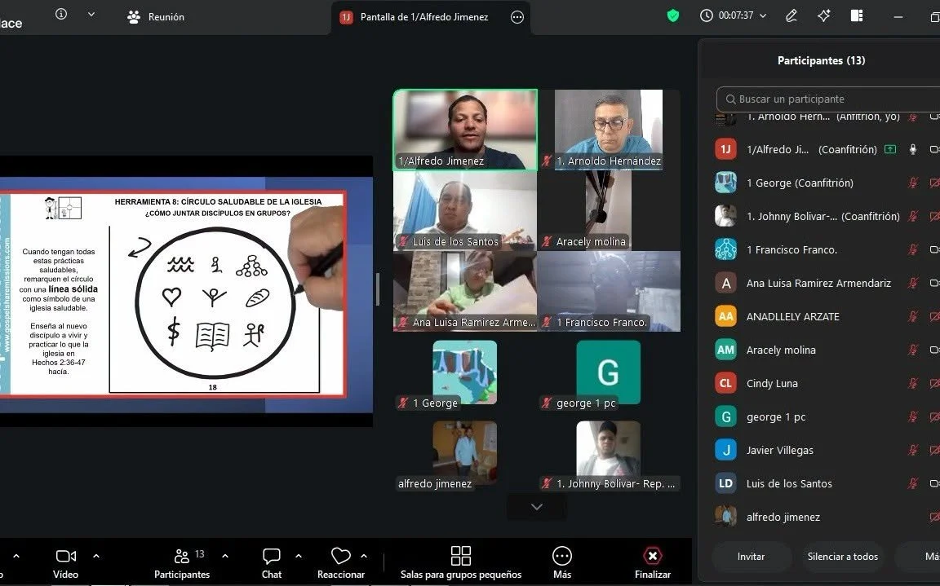This screenshot has width=940, height=586.
Task: Open the AI sparkle assistant icon
Action: 823,15
